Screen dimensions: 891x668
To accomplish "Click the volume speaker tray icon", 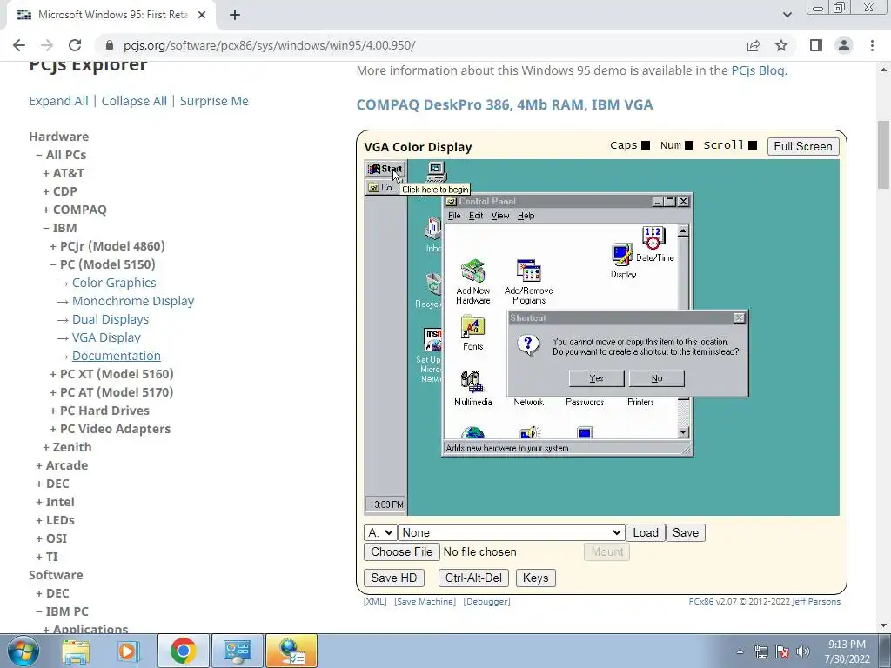I will coord(803,651).
